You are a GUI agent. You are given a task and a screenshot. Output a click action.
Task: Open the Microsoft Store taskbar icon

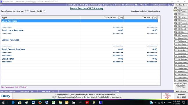click(20, 102)
